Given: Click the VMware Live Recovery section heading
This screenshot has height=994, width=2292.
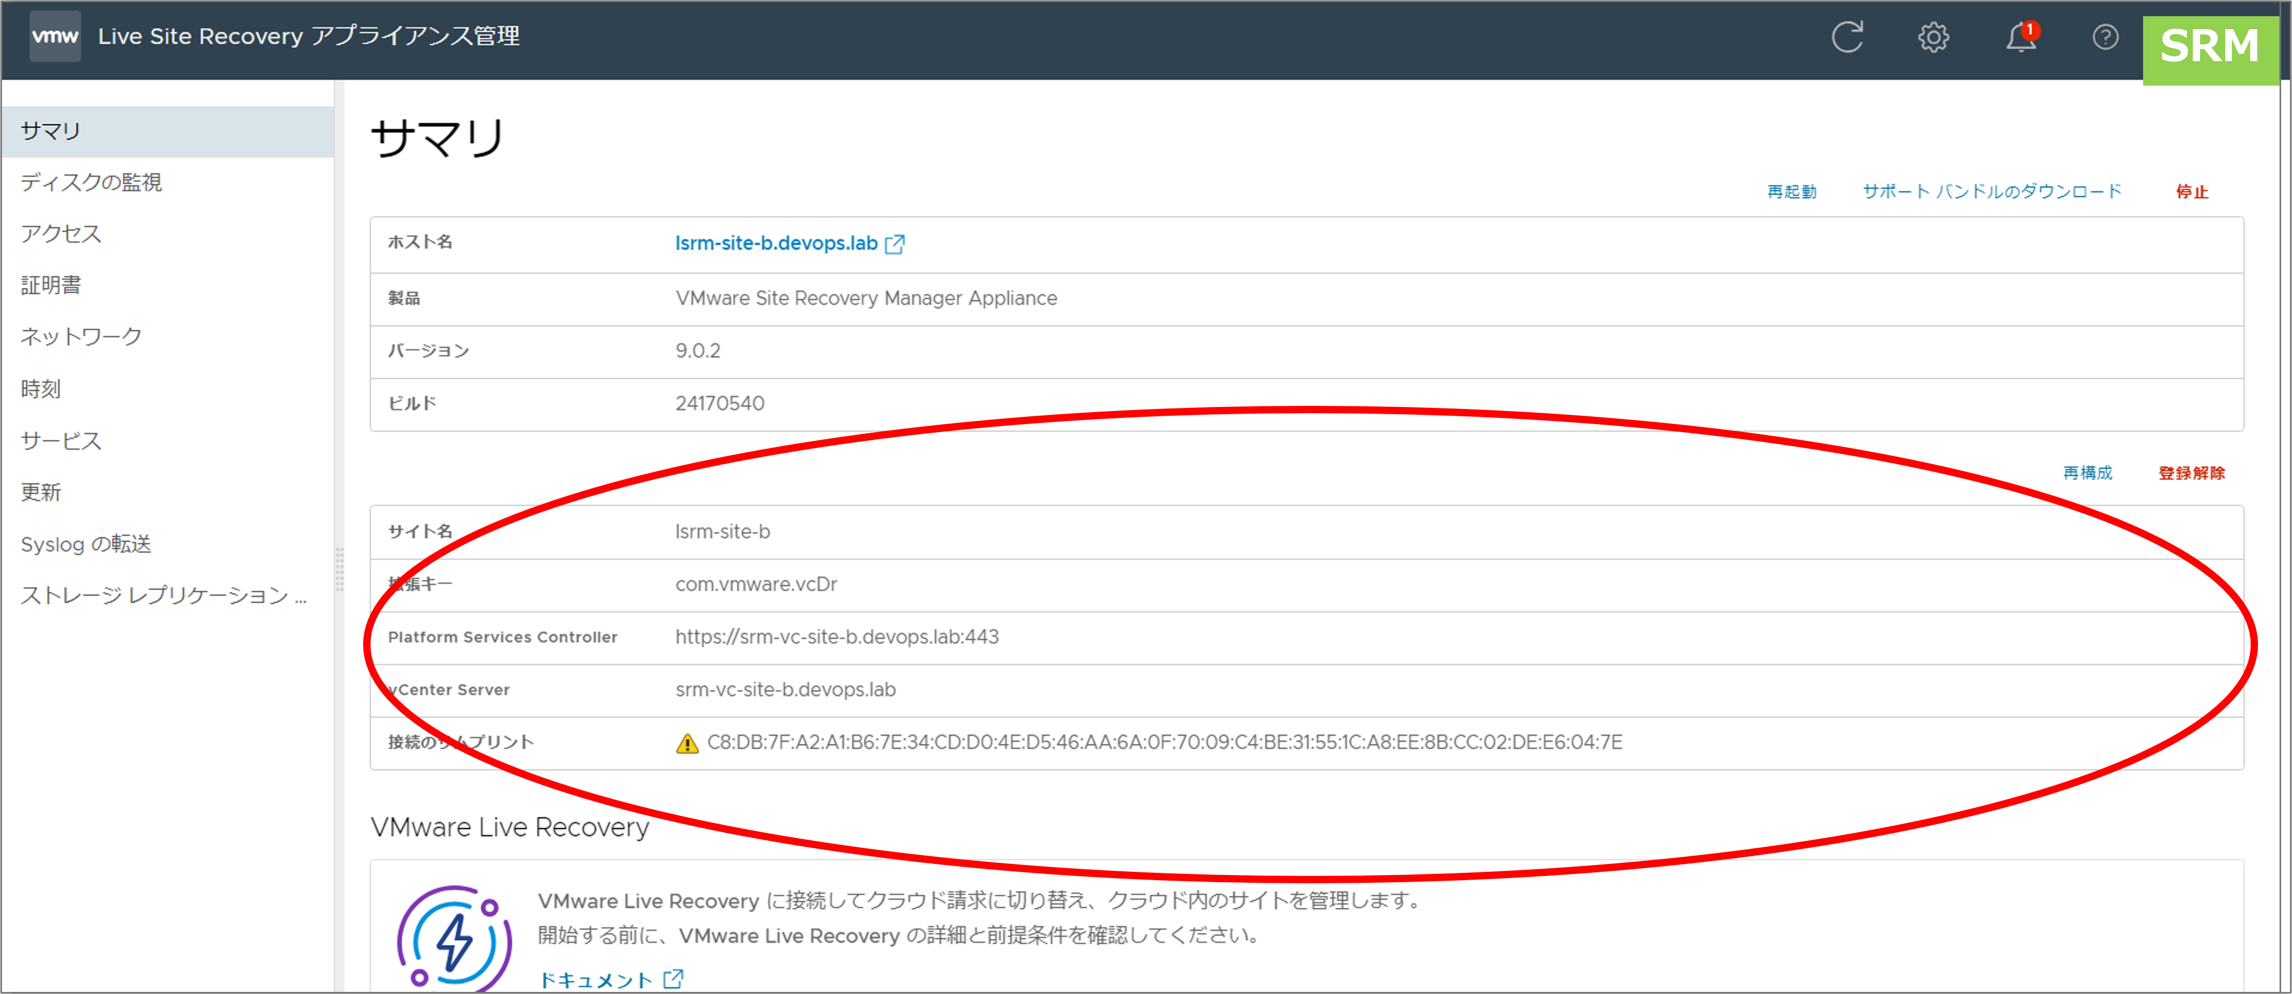Looking at the screenshot, I should coord(510,827).
